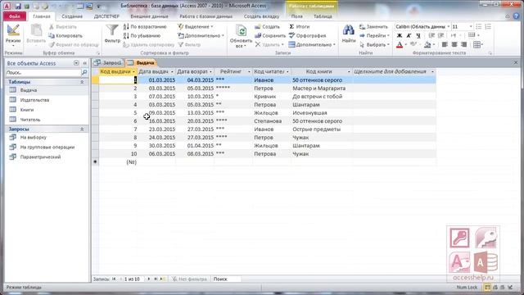Switch to Внешние данные ribbon tab

(149, 16)
